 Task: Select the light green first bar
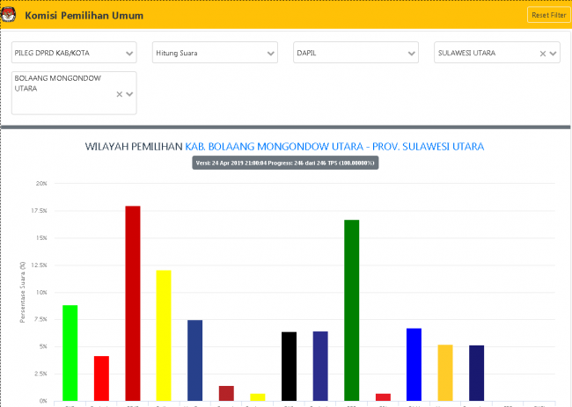[x=70, y=352]
